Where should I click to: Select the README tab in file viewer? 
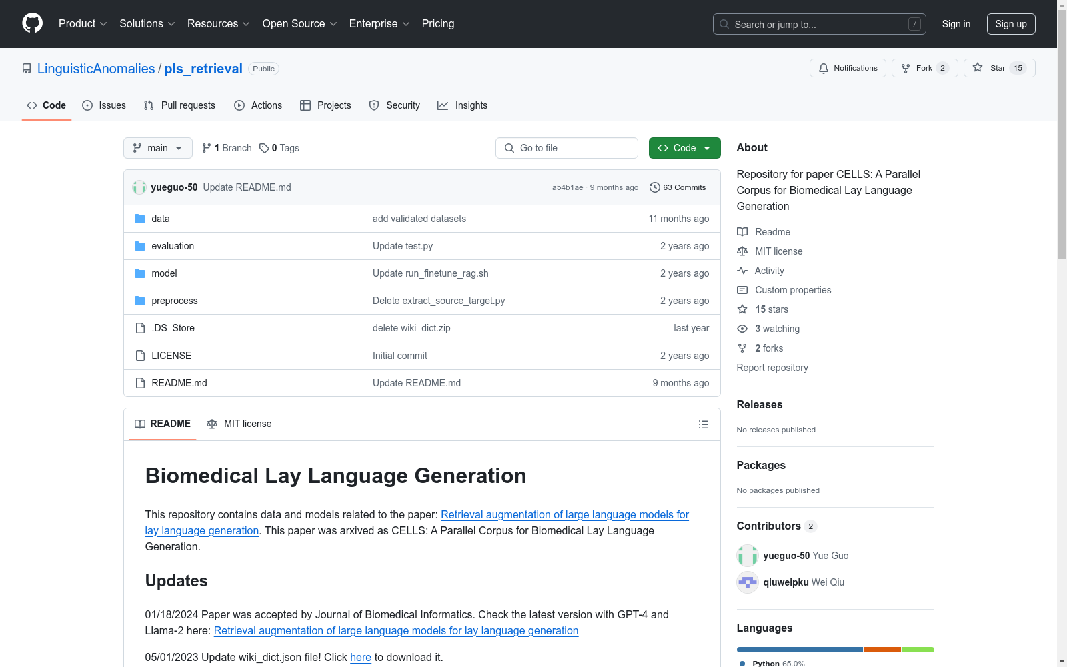click(163, 424)
